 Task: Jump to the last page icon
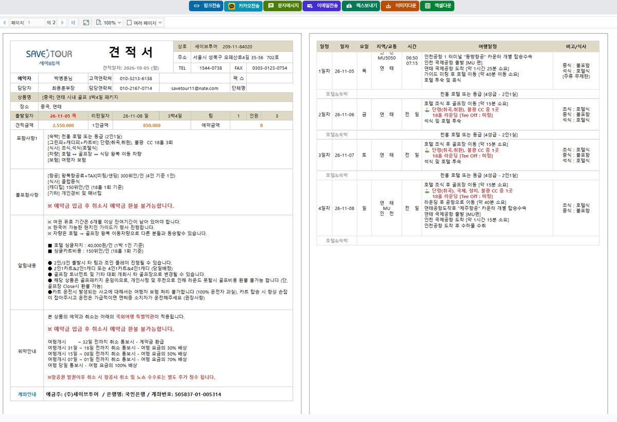click(73, 23)
